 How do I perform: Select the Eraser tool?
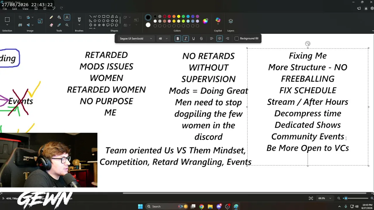click(51, 25)
